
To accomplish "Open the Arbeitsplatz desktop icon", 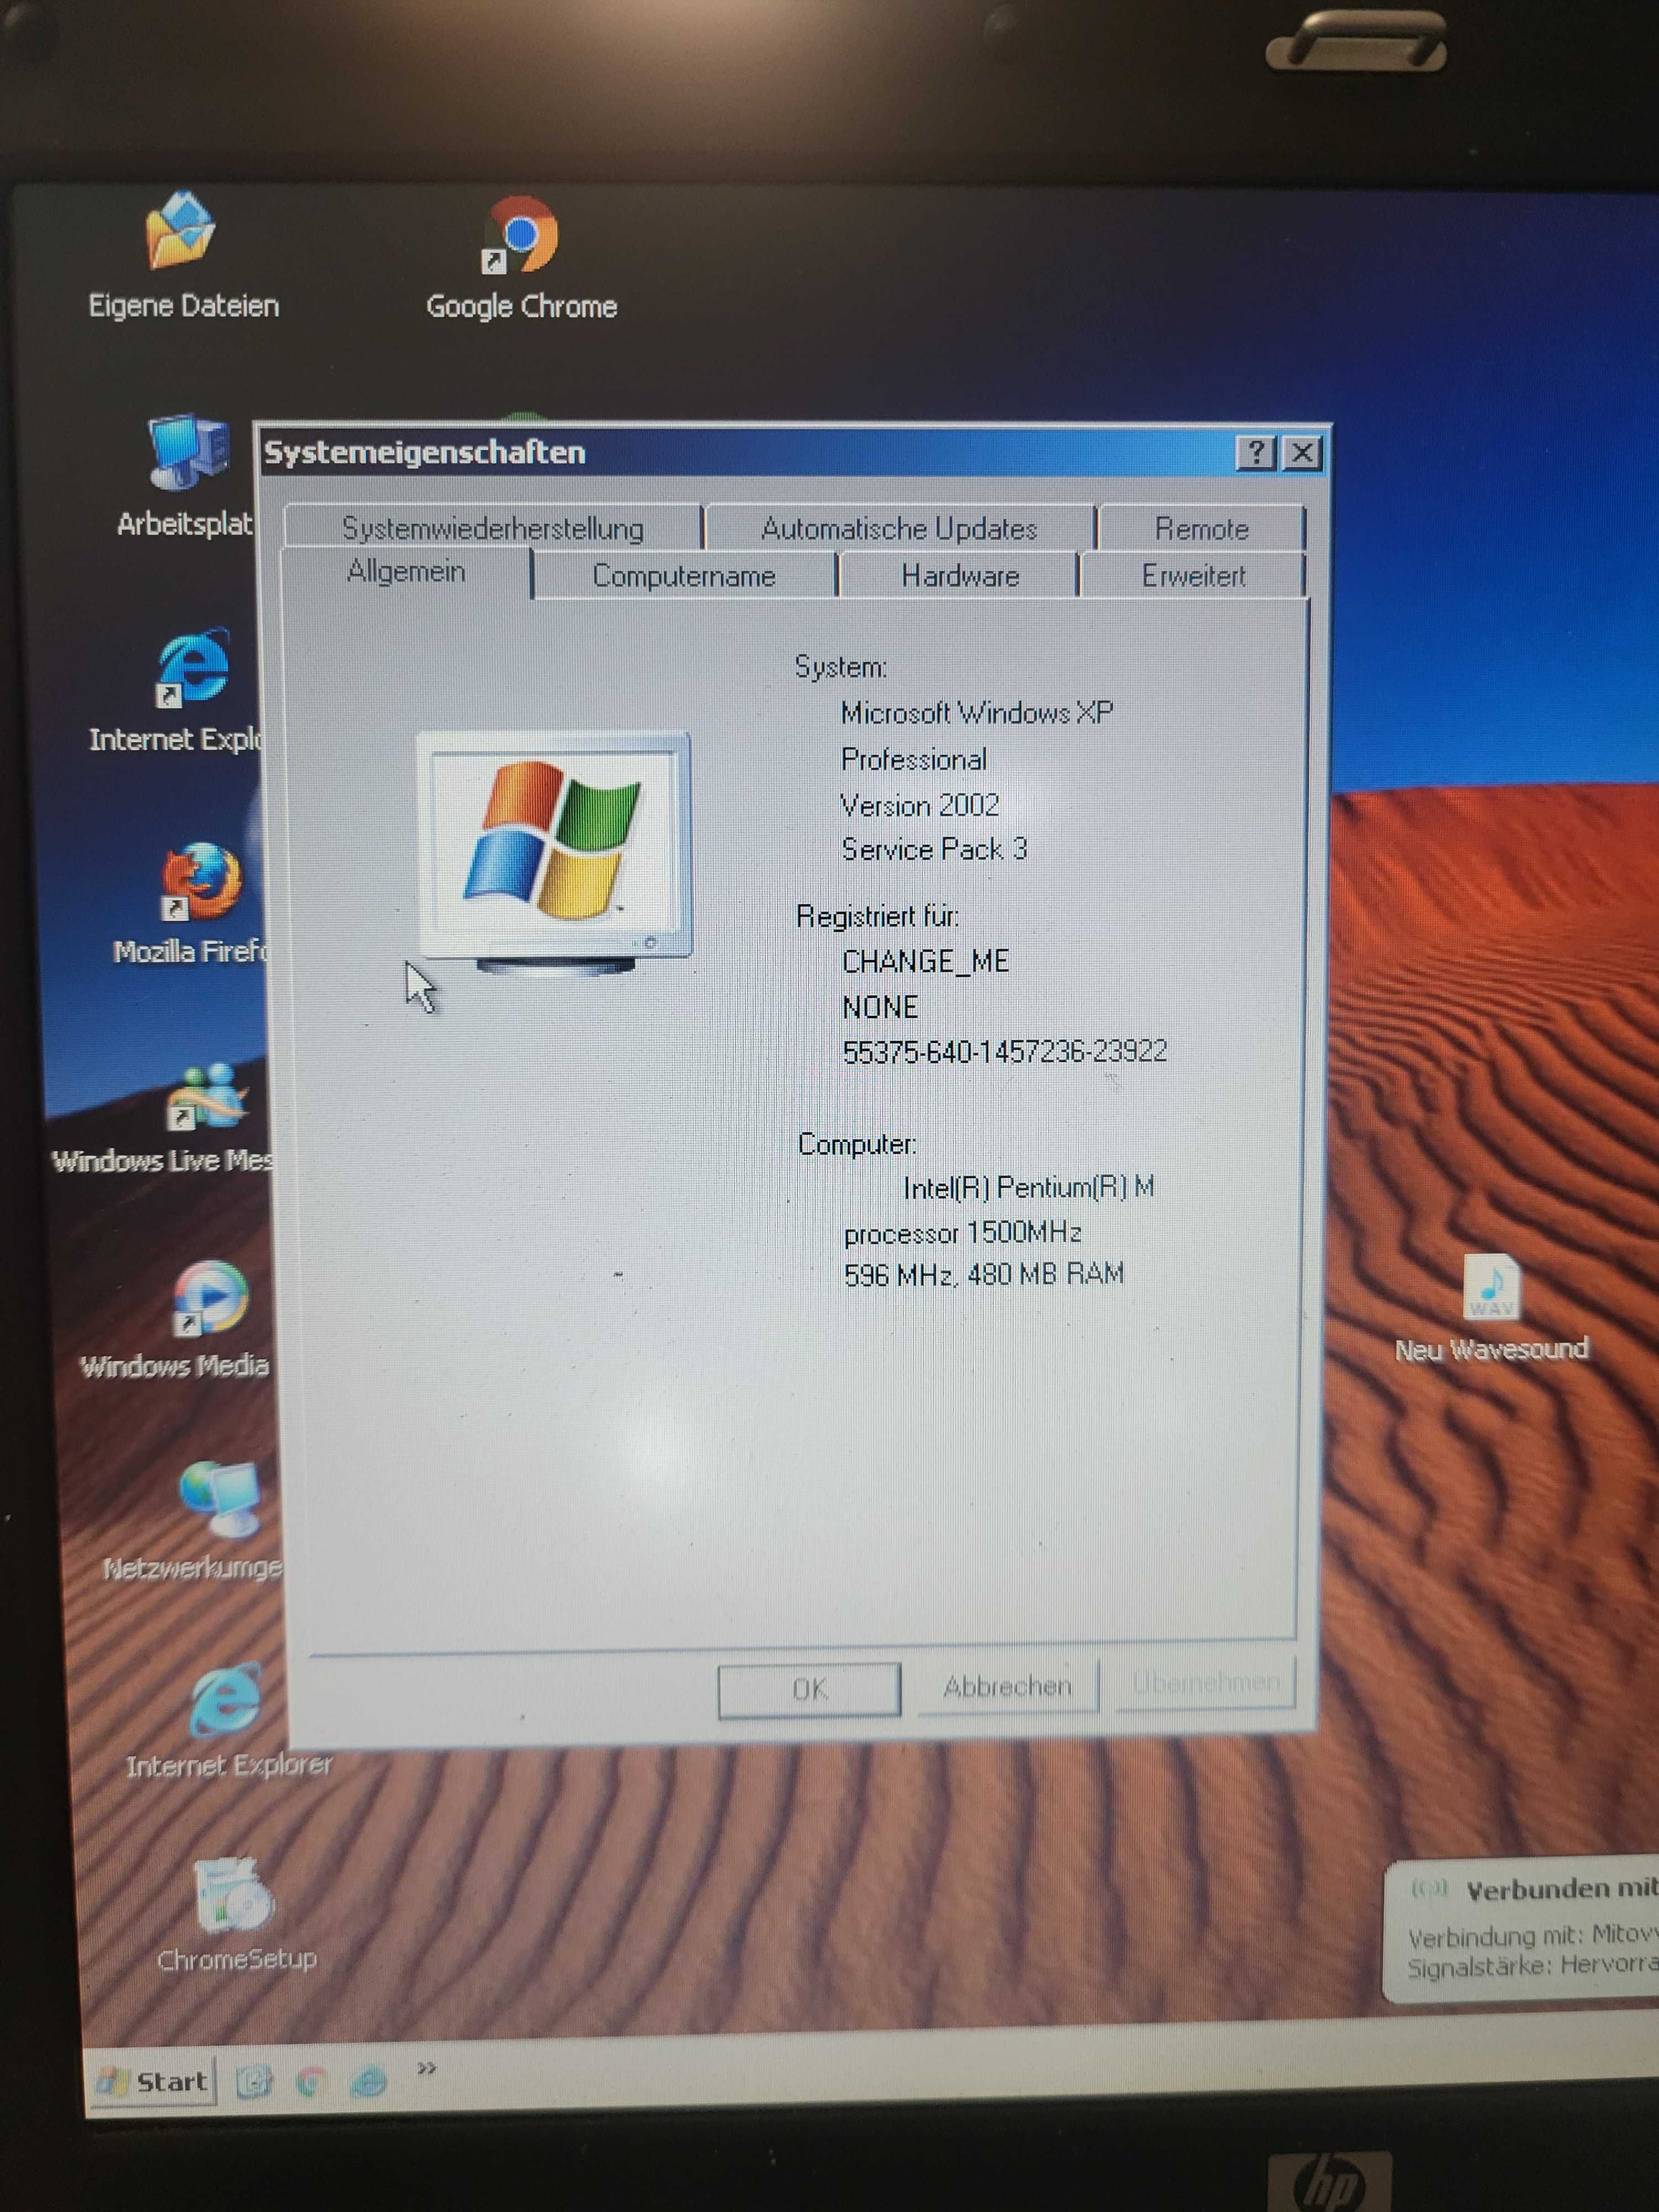I will point(188,452).
